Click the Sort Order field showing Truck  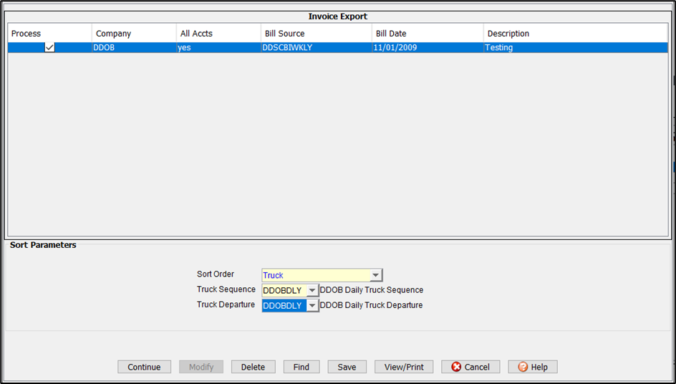tap(315, 275)
